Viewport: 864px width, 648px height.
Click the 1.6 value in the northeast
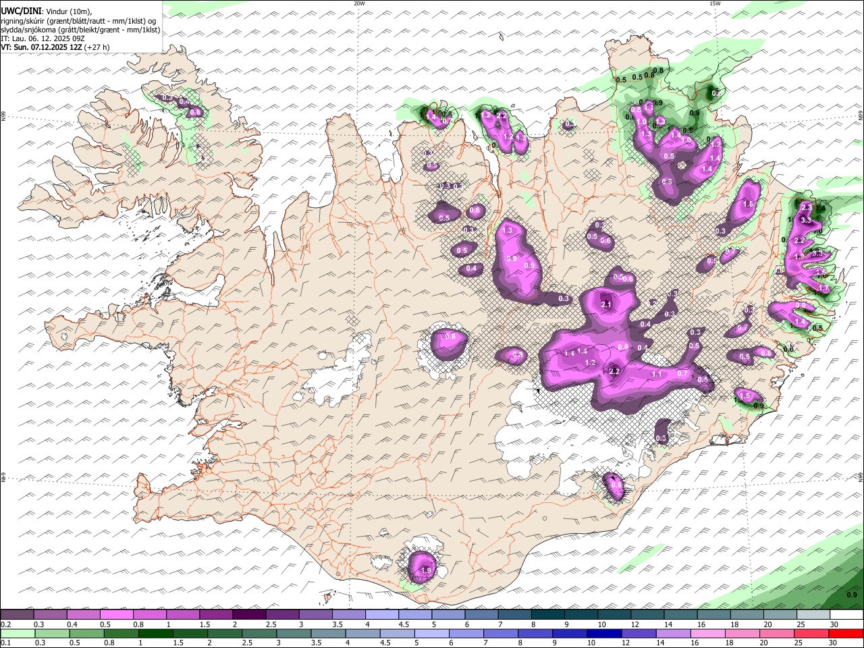coord(747,205)
